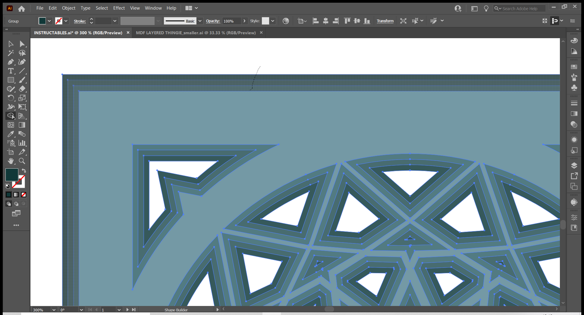Viewport: 584px width, 315px height.
Task: Open the Transform panel link
Action: [x=385, y=21]
